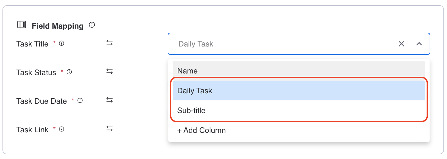Click the info icon next to Task Status

(70, 72)
